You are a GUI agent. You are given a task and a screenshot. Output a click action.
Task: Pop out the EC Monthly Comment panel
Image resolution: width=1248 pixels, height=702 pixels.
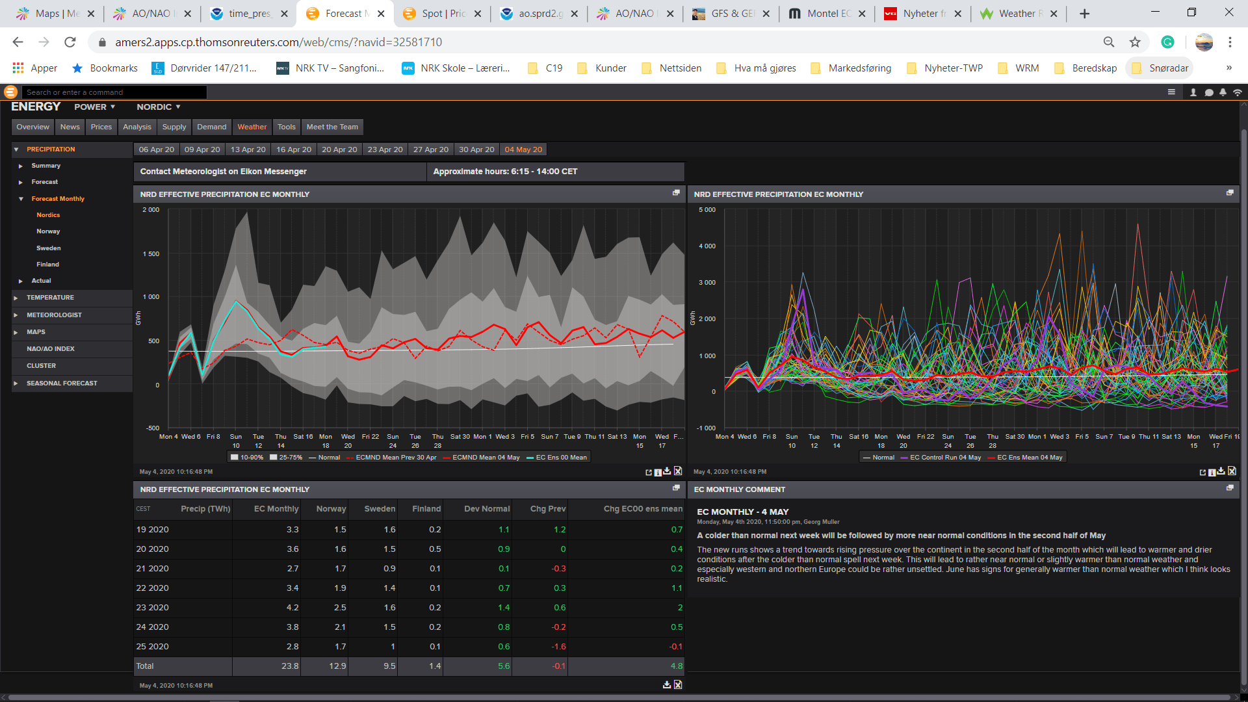pos(1230,488)
